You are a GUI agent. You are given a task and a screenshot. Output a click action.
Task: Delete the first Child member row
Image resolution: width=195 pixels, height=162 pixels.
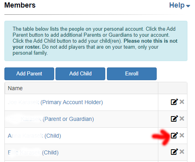tap(182, 135)
